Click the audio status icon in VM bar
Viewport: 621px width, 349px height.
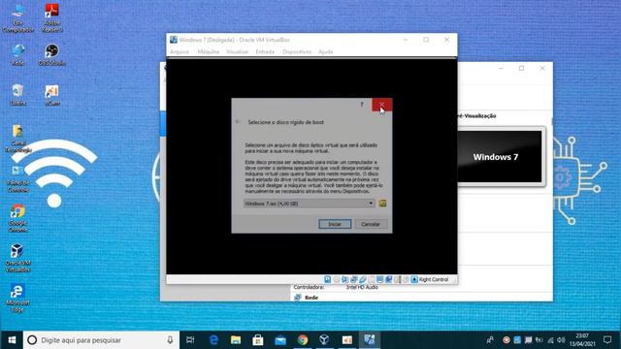345,279
